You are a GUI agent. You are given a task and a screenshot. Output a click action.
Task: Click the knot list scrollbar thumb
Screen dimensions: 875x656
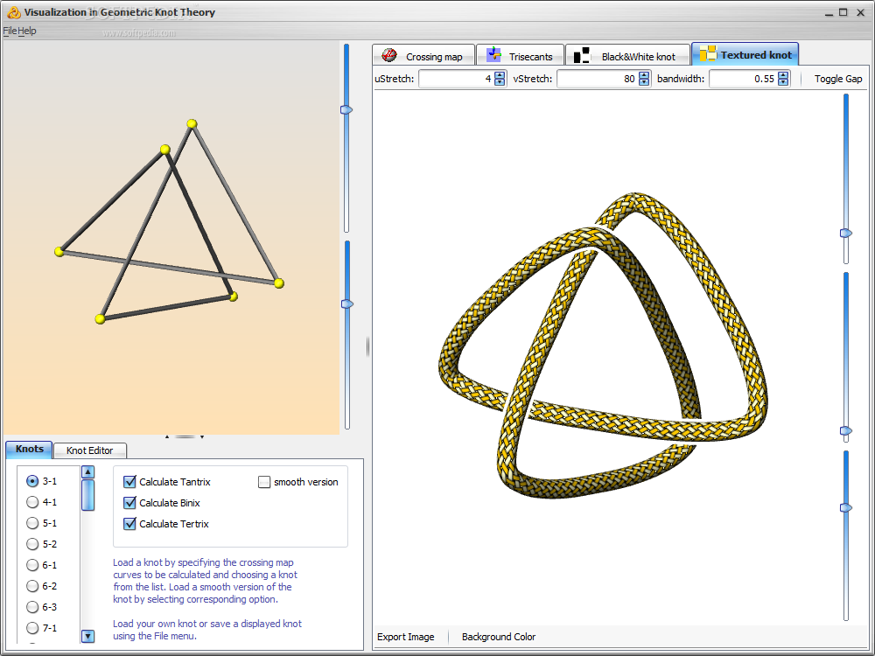click(x=87, y=495)
